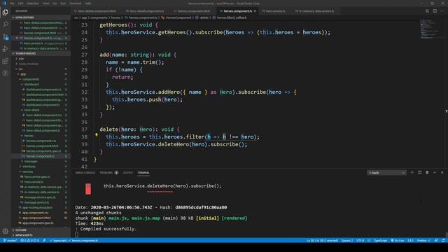Select the Terminal panel tab
The image size is (448, 252).
pos(143,173)
